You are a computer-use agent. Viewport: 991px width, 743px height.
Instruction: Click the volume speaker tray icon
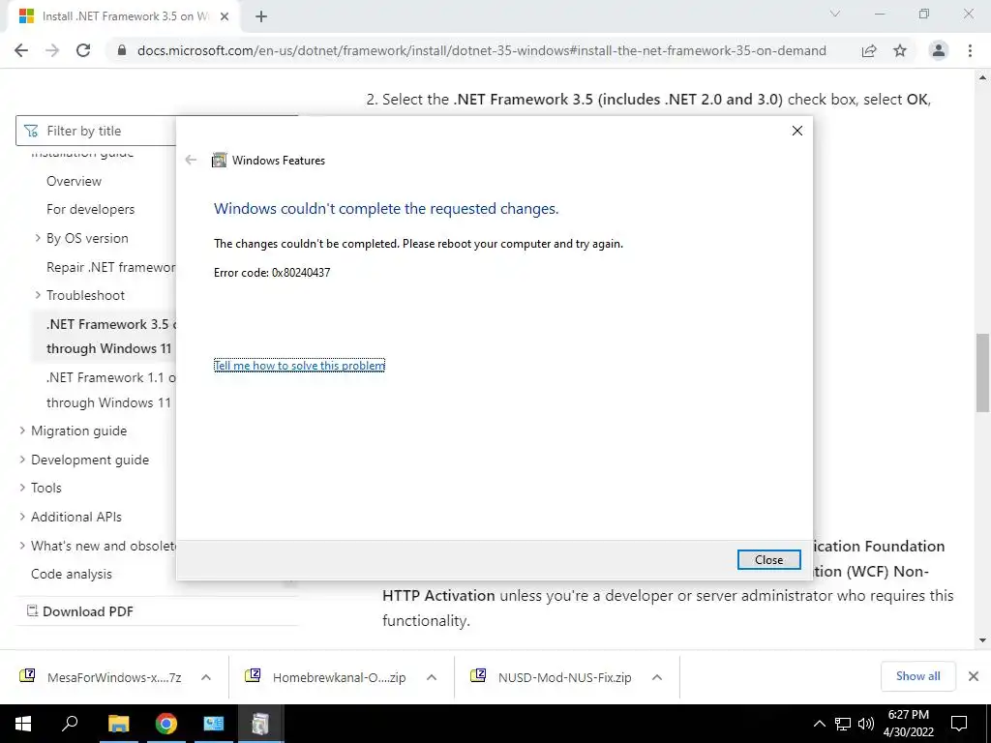point(866,724)
